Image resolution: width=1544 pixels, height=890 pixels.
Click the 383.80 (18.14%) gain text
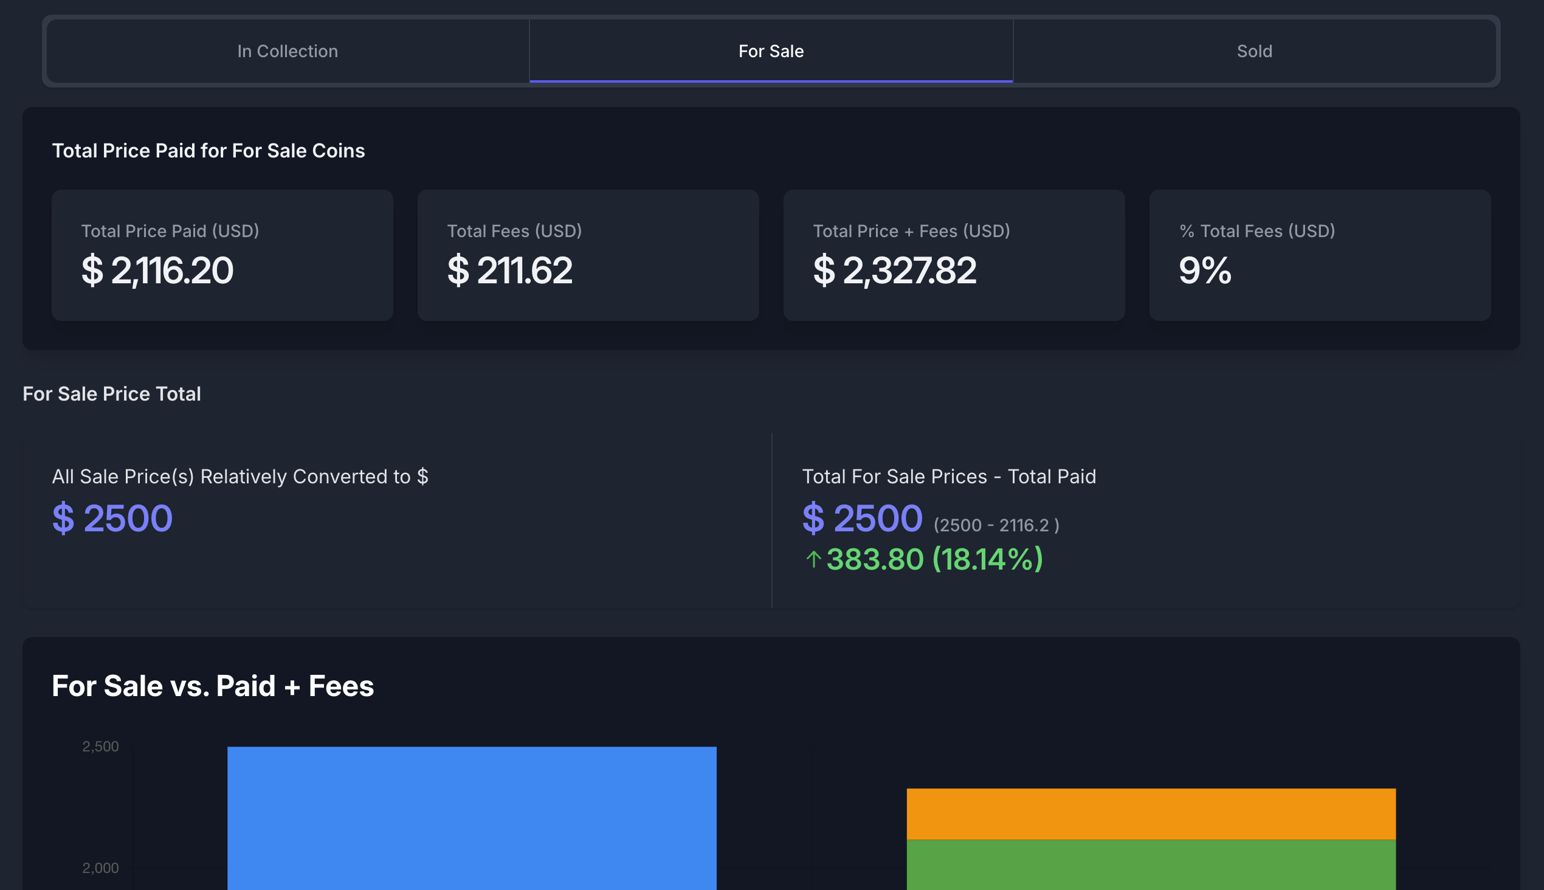[x=934, y=559]
